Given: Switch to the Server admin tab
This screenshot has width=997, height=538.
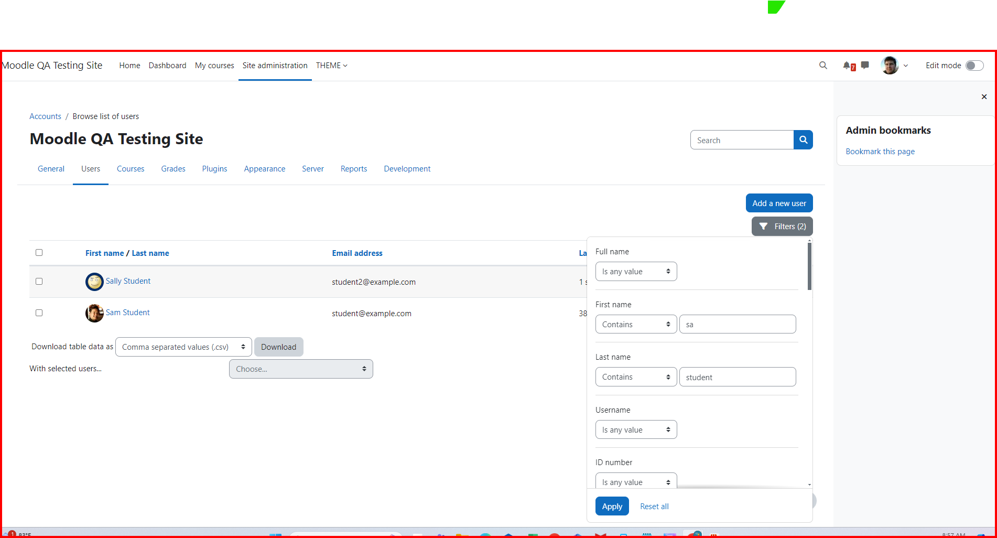Looking at the screenshot, I should (313, 169).
